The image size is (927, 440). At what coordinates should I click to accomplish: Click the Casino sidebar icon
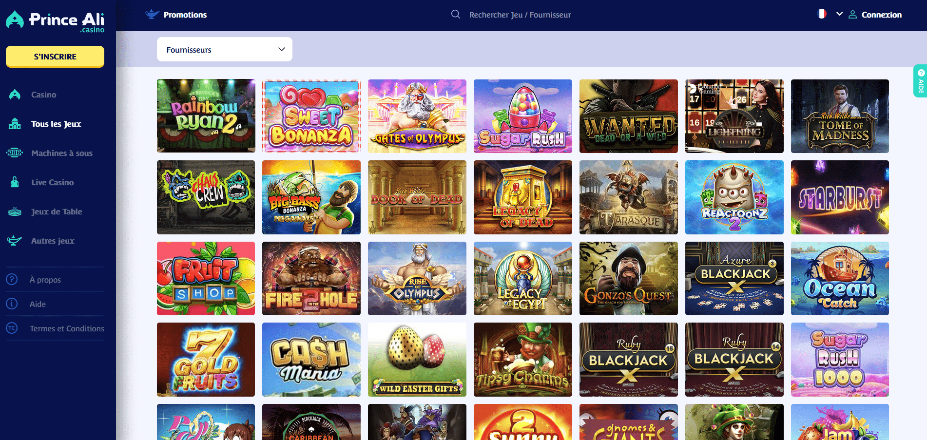click(15, 95)
